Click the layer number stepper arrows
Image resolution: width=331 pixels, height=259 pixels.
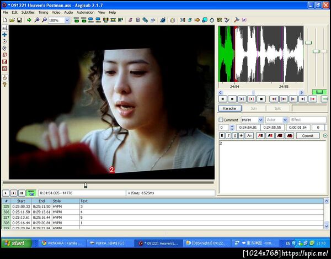(232, 128)
